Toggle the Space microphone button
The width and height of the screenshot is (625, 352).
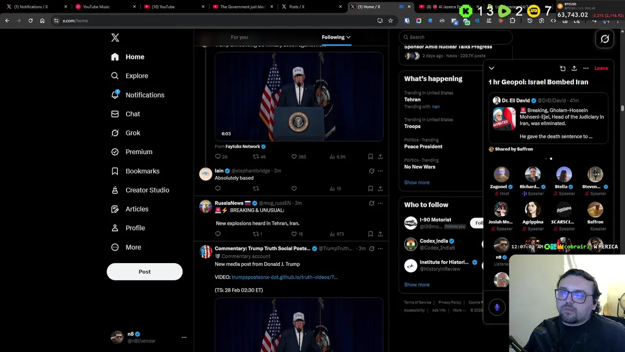coord(497,307)
